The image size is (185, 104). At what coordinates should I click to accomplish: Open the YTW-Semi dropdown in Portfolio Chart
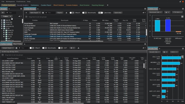pos(177,12)
